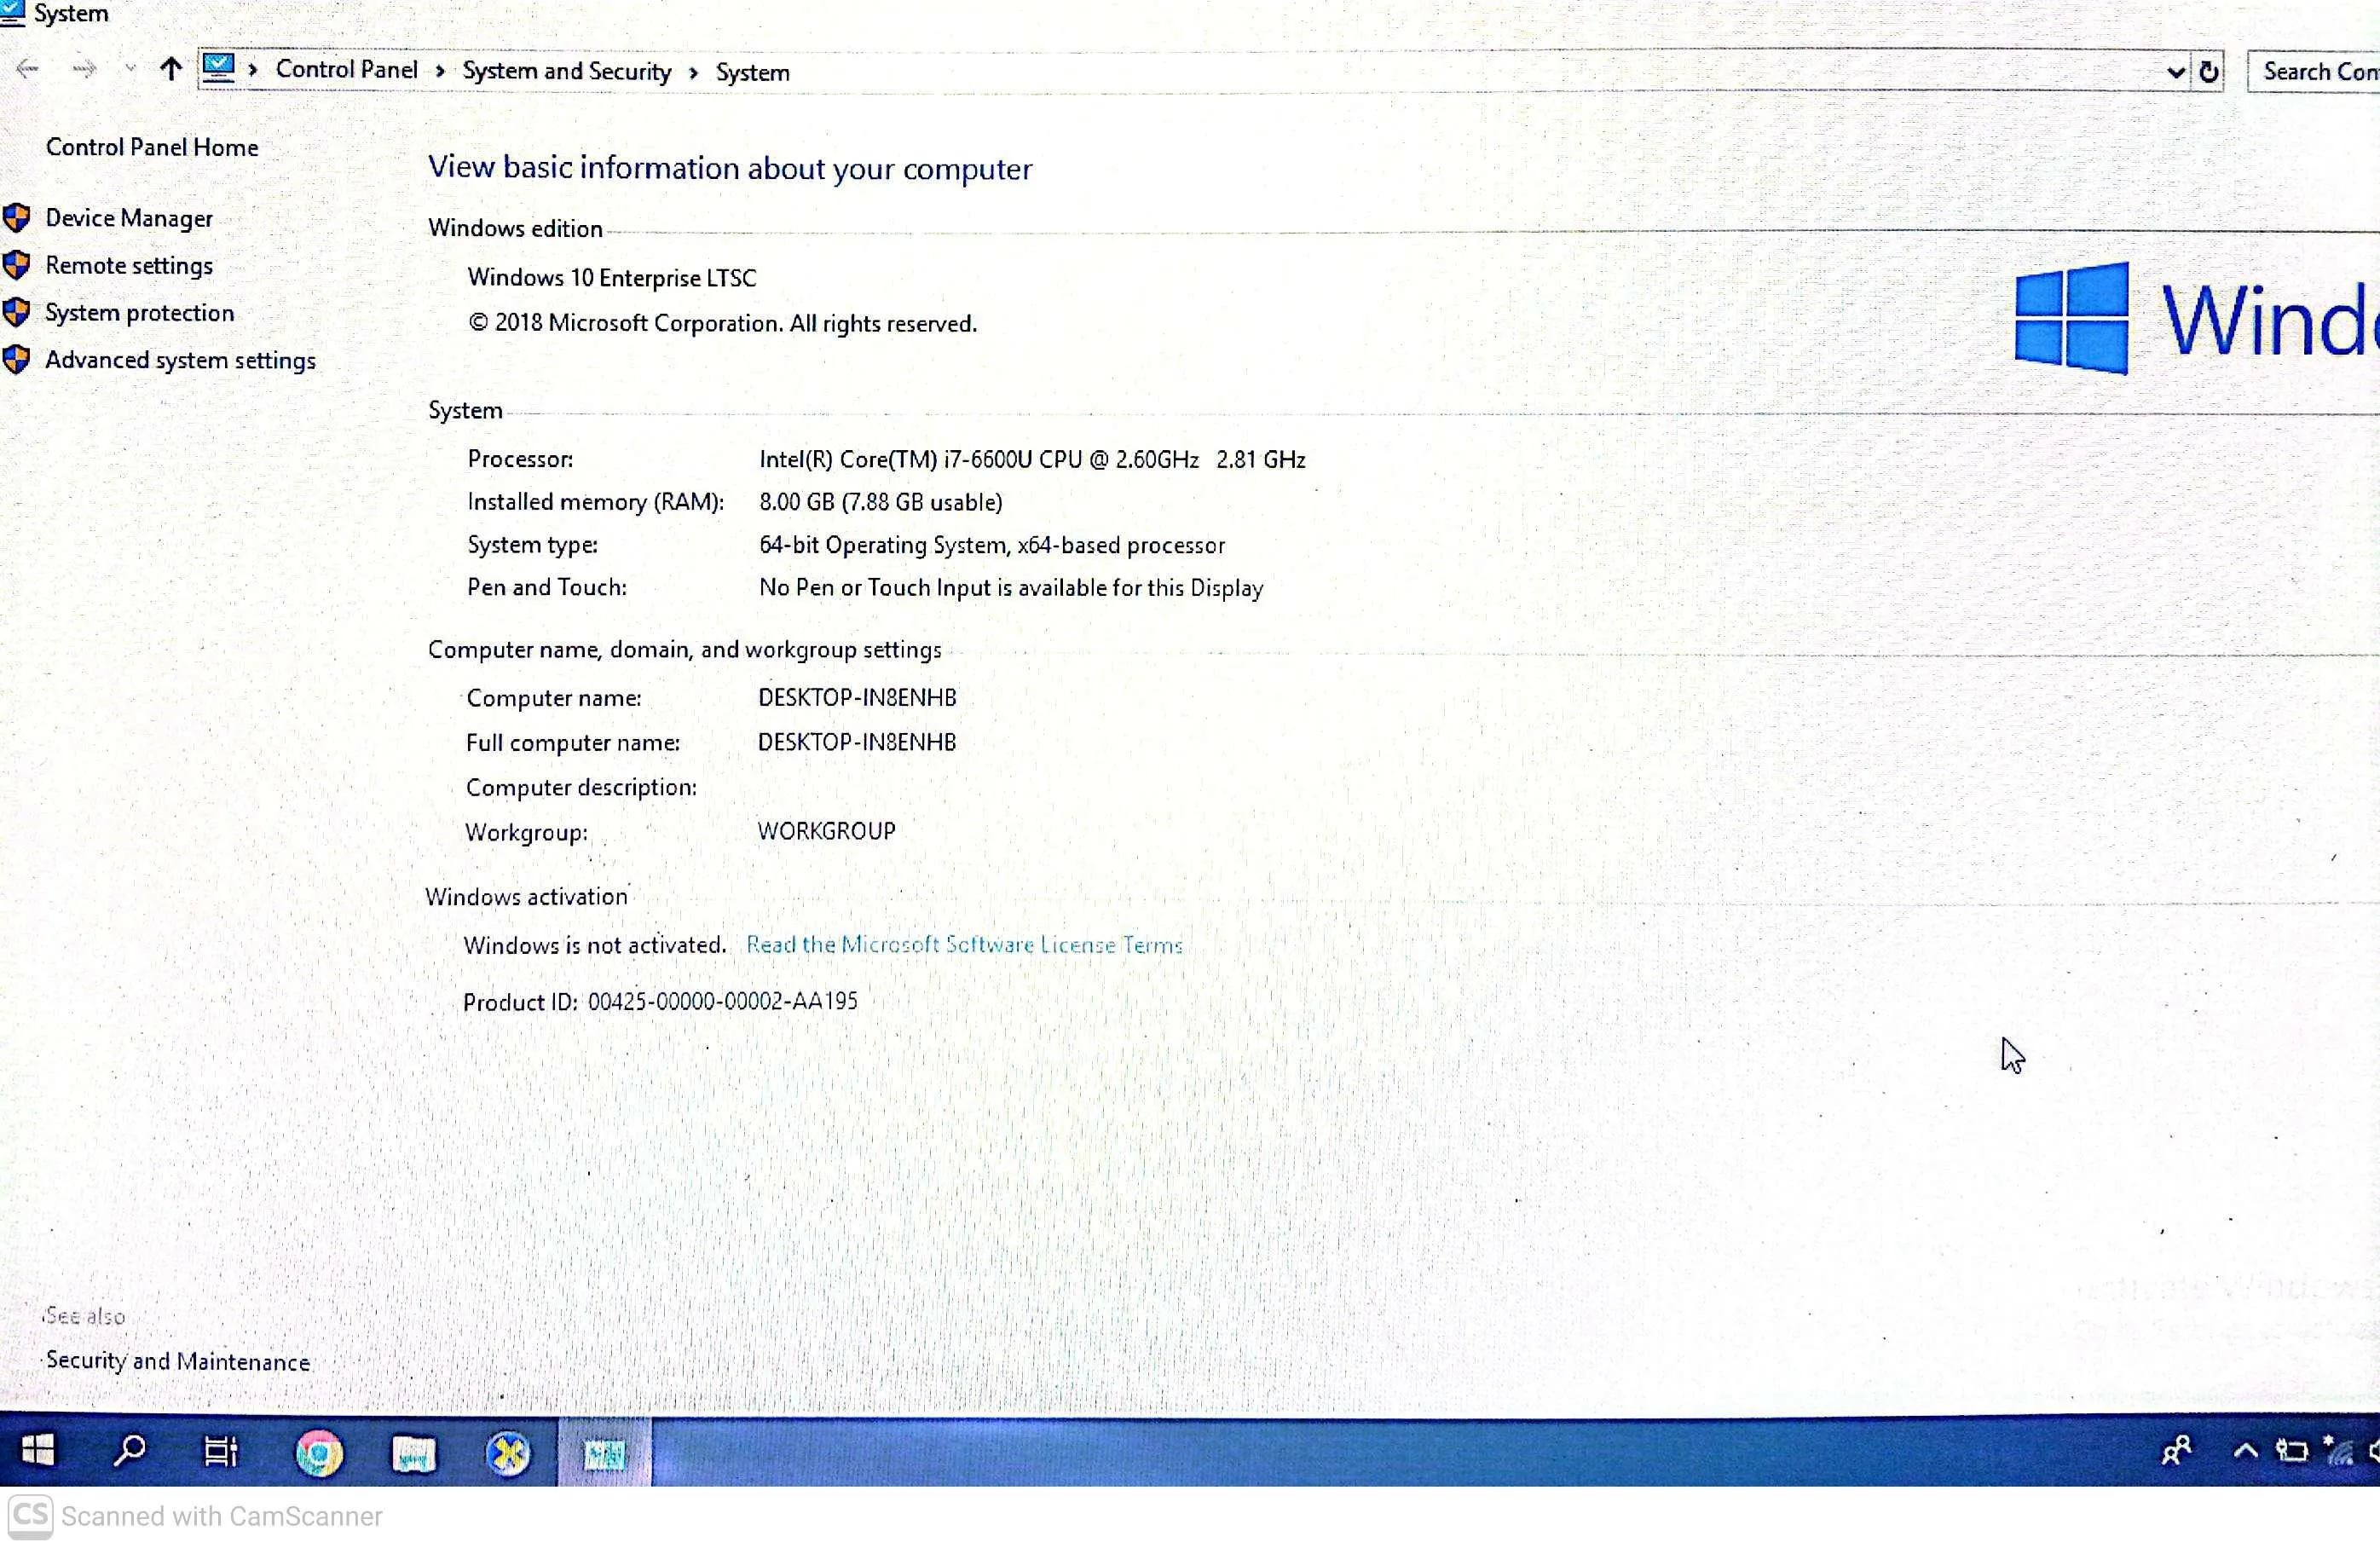Screen dimensions: 2380x1548
Task: Click the "Pen and Touch:" label
Action: 547,588
